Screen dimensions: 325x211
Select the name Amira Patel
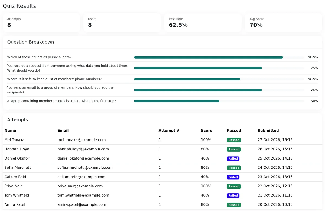[x=15, y=204]
